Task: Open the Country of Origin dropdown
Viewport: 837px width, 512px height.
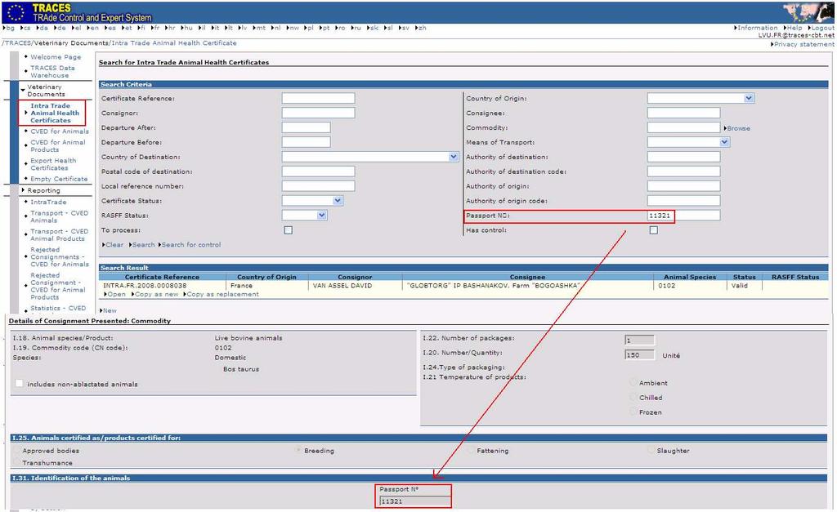Action: click(749, 98)
